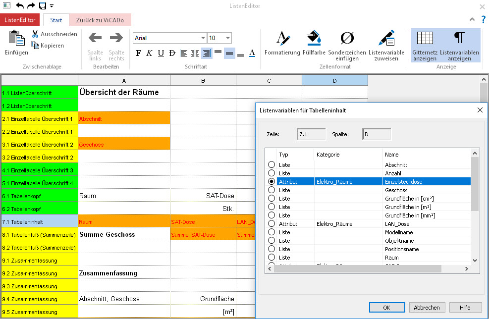Align cell text vertically in the middle
Viewport: 489px width, 319px height.
pos(229,53)
